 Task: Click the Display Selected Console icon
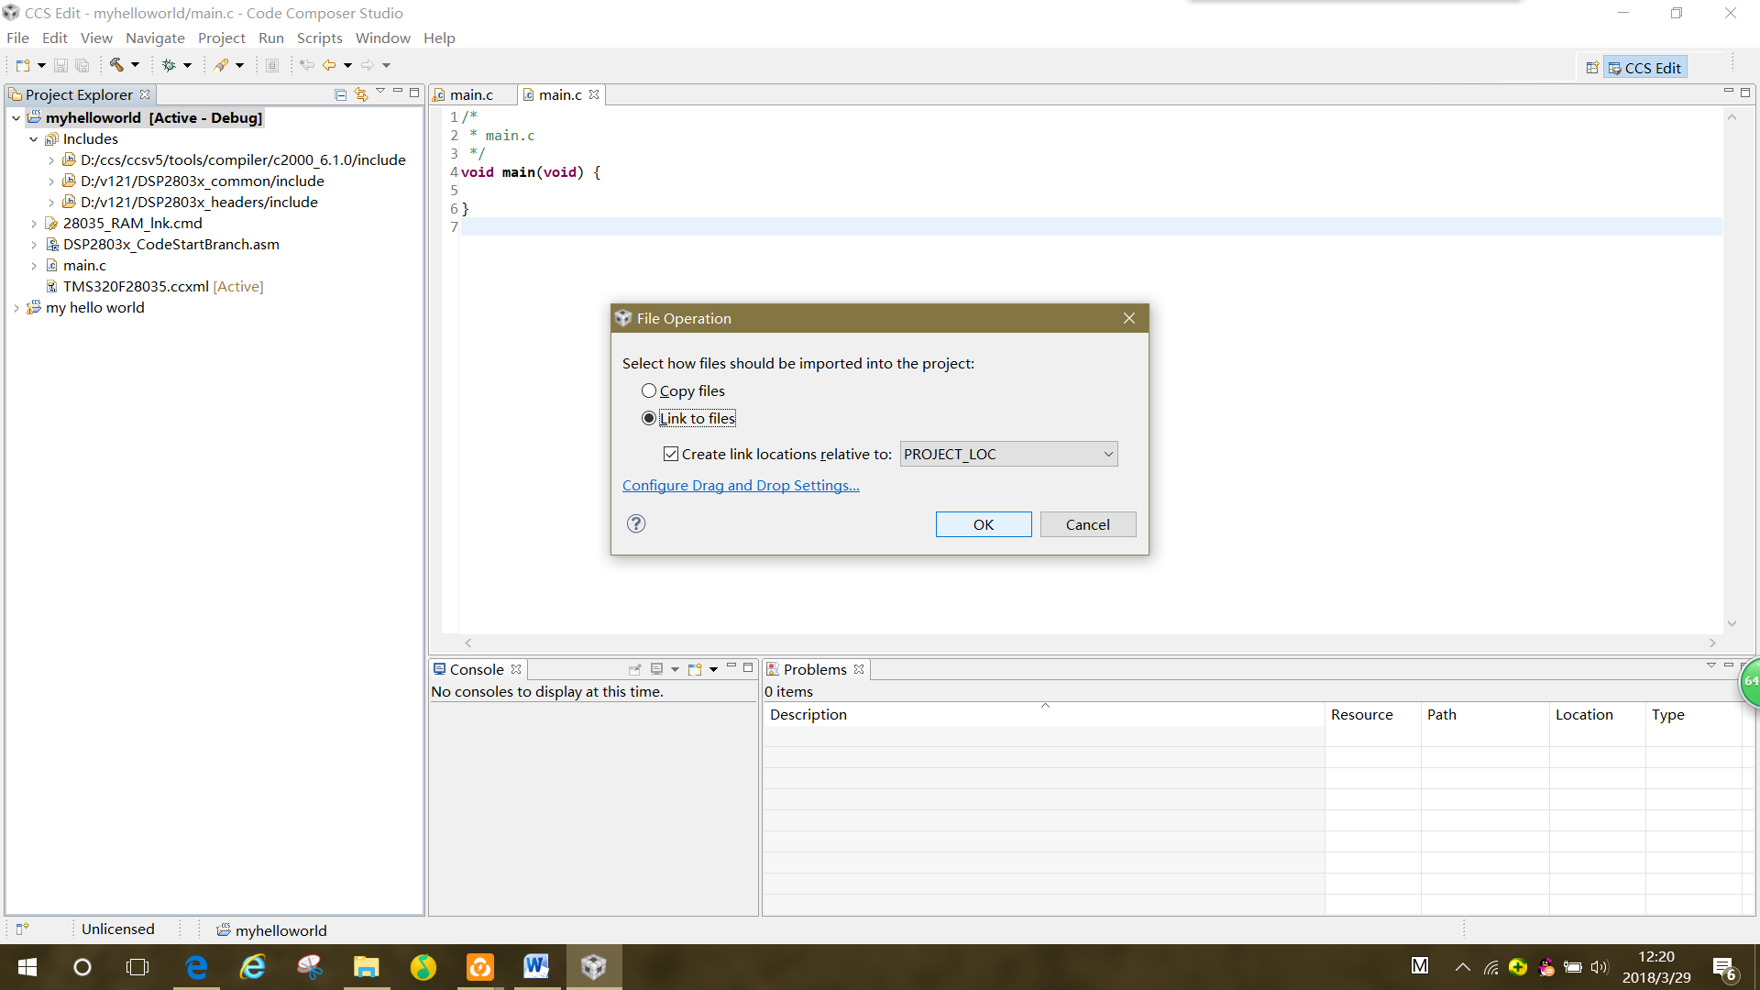[x=656, y=669]
